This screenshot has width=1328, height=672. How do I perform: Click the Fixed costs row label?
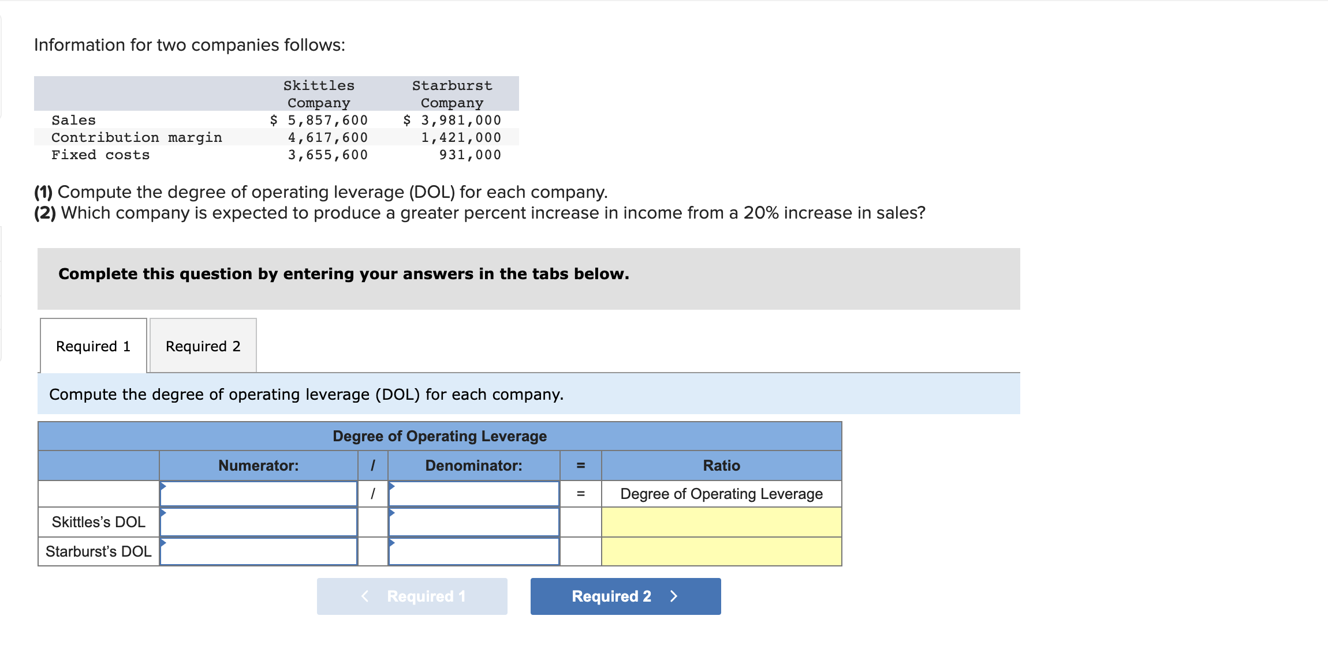(100, 155)
